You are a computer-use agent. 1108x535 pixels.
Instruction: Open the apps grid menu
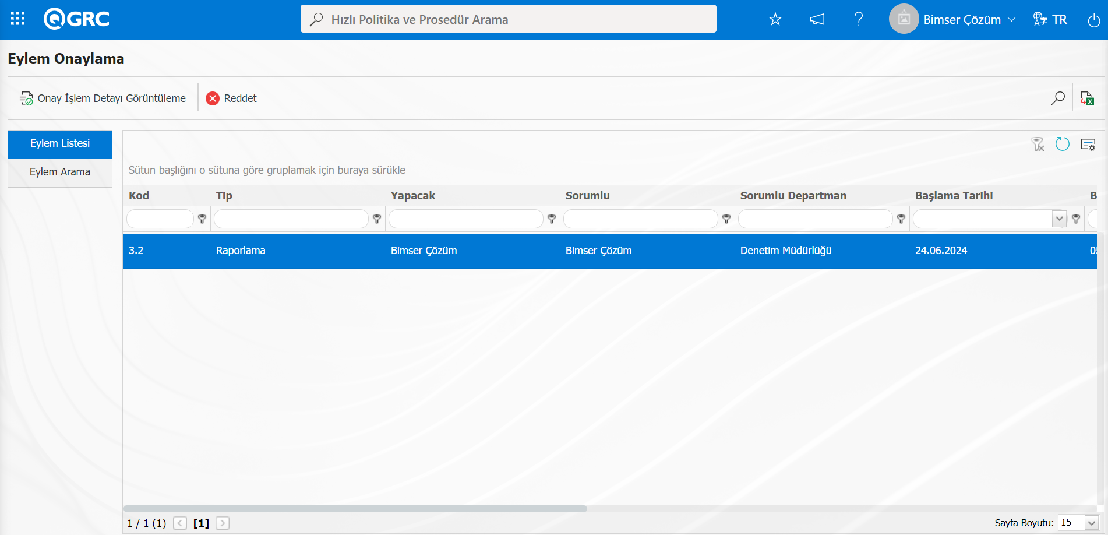tap(17, 19)
